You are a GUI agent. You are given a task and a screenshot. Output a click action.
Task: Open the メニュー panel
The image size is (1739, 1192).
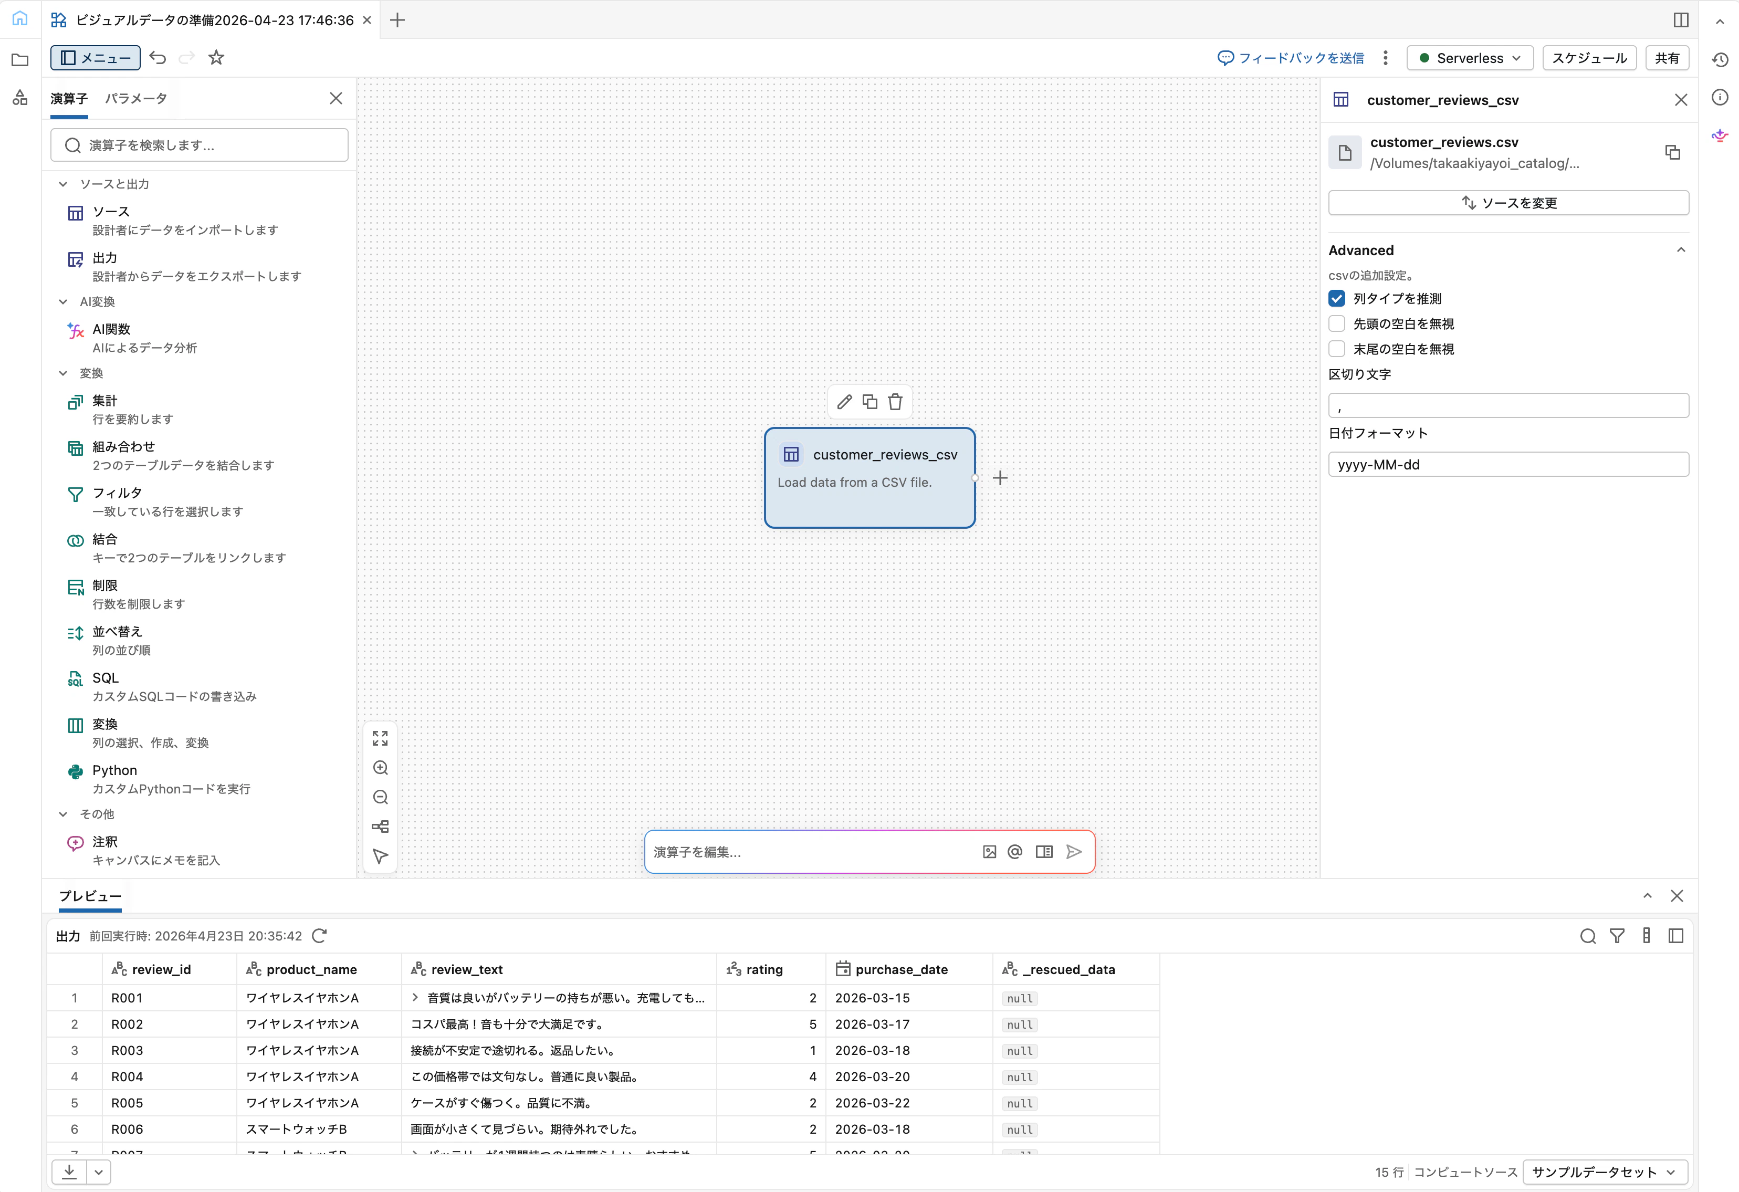(95, 58)
